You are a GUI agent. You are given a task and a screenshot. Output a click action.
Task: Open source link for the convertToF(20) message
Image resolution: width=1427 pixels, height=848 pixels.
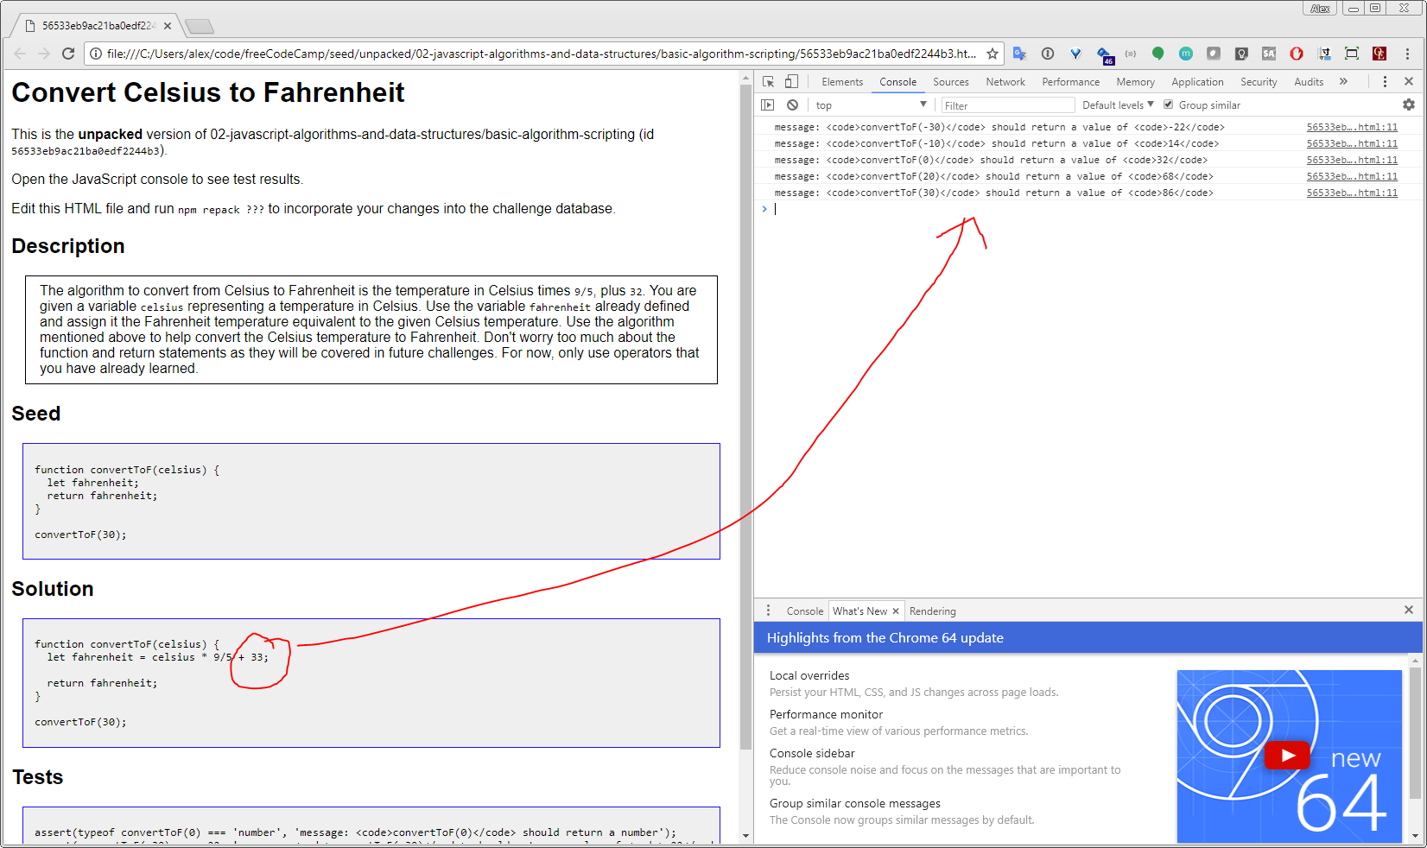tap(1352, 176)
